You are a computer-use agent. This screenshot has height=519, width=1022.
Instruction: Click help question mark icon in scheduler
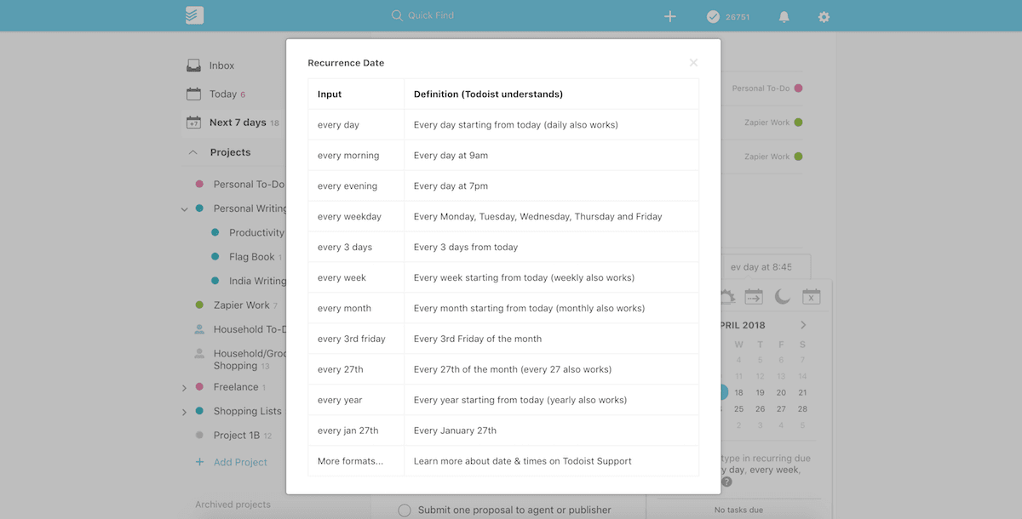[726, 482]
